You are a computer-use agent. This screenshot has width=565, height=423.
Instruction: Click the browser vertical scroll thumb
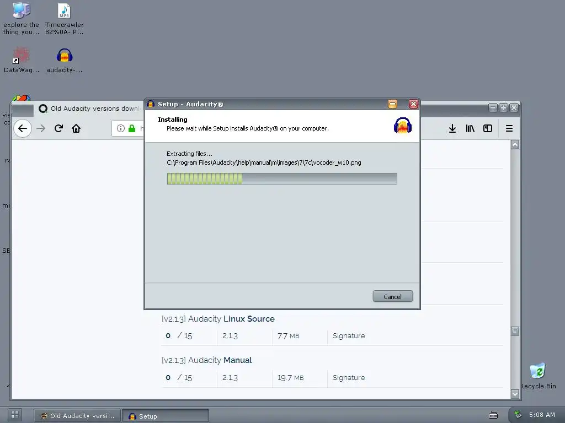515,331
